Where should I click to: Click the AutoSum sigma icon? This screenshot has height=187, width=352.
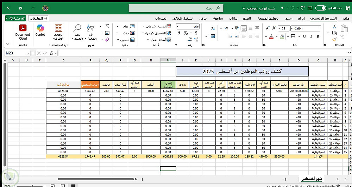point(107,26)
